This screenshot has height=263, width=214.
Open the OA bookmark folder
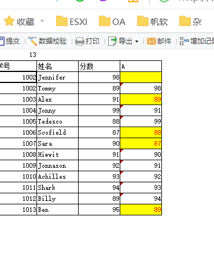[x=112, y=21]
